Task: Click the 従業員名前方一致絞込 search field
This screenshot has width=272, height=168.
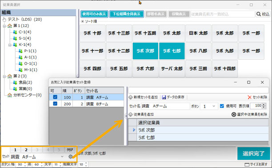Action: [223, 14]
